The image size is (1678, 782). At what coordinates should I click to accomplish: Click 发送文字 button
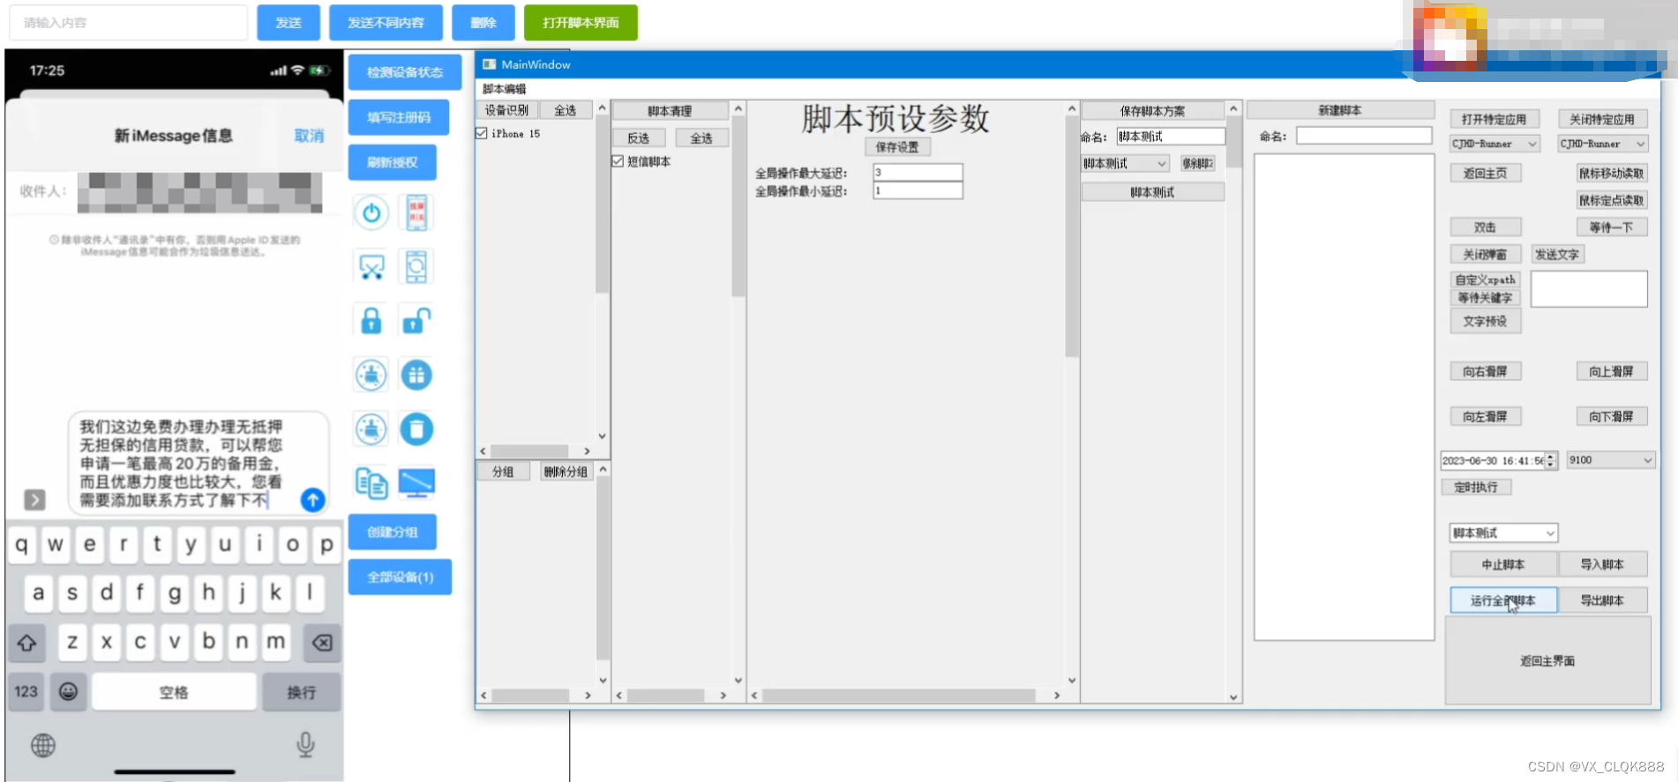(x=1557, y=254)
